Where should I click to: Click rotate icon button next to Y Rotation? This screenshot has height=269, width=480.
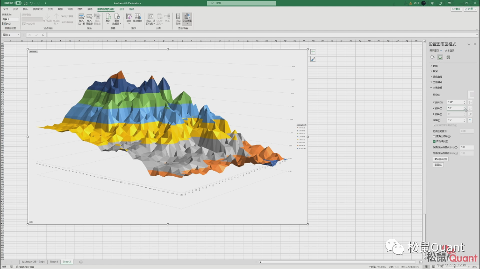[x=470, y=109]
